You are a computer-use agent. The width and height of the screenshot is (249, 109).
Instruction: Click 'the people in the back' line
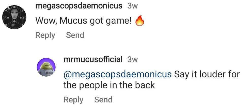coord(109,85)
